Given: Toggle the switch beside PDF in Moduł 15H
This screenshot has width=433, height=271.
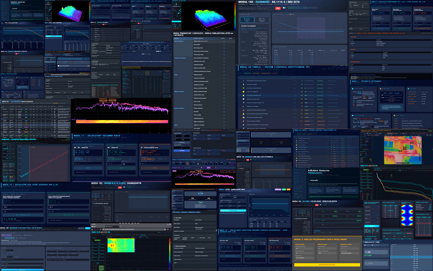Looking at the screenshot, I should 124,187.
